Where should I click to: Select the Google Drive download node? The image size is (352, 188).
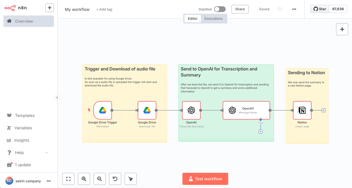147,110
